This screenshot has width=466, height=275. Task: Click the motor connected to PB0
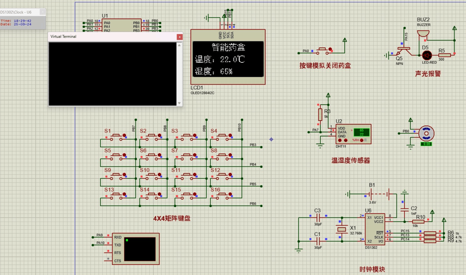click(426, 133)
